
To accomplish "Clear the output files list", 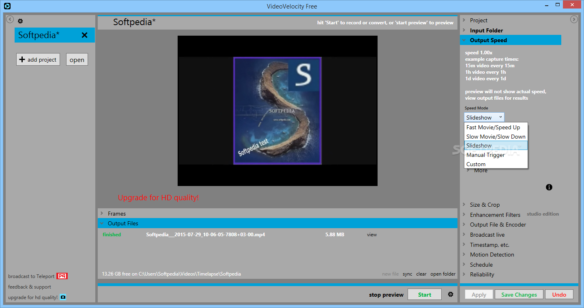I will [421, 274].
